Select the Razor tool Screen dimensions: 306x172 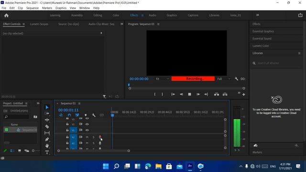click(47, 126)
